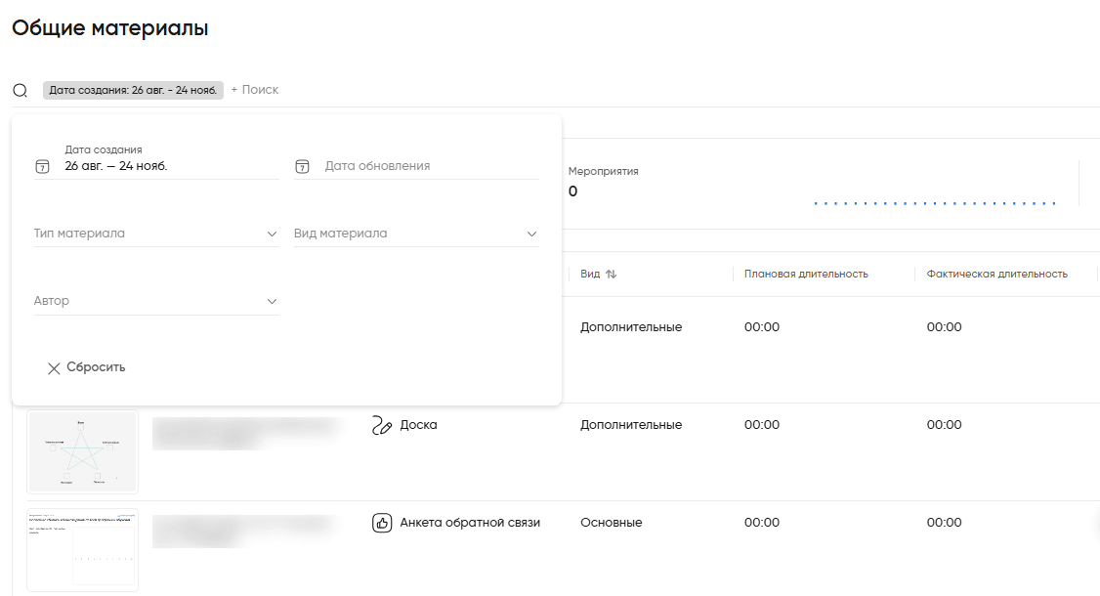Viewport: 1100px width, 596px height.
Task: Click the X icon beside Сбросить
Action: point(54,368)
